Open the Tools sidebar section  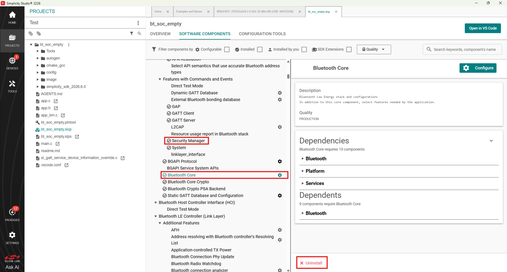12,86
